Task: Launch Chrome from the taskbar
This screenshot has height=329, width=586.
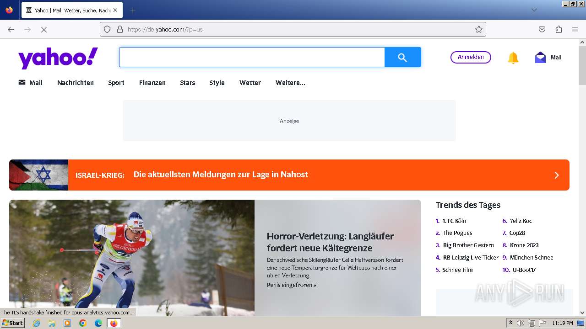Action: [83, 323]
